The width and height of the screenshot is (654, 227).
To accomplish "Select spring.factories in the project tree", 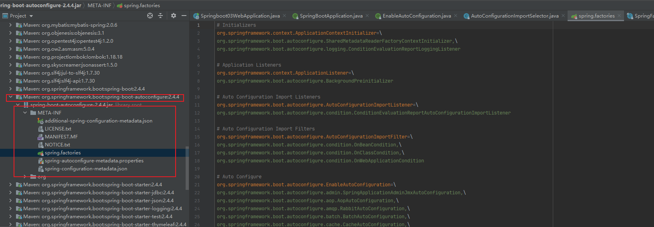I will 63,152.
